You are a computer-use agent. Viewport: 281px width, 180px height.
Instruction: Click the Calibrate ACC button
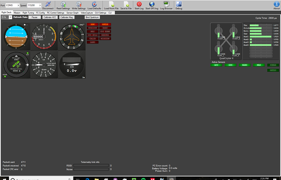tap(50, 17)
